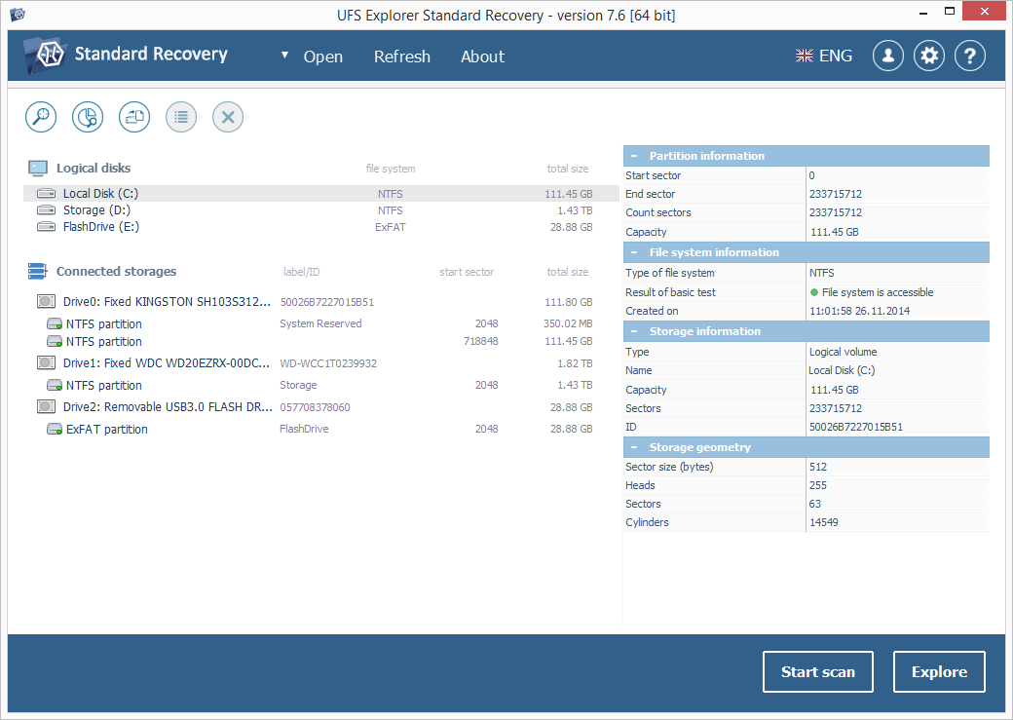Click the Refresh menu item

pos(402,57)
